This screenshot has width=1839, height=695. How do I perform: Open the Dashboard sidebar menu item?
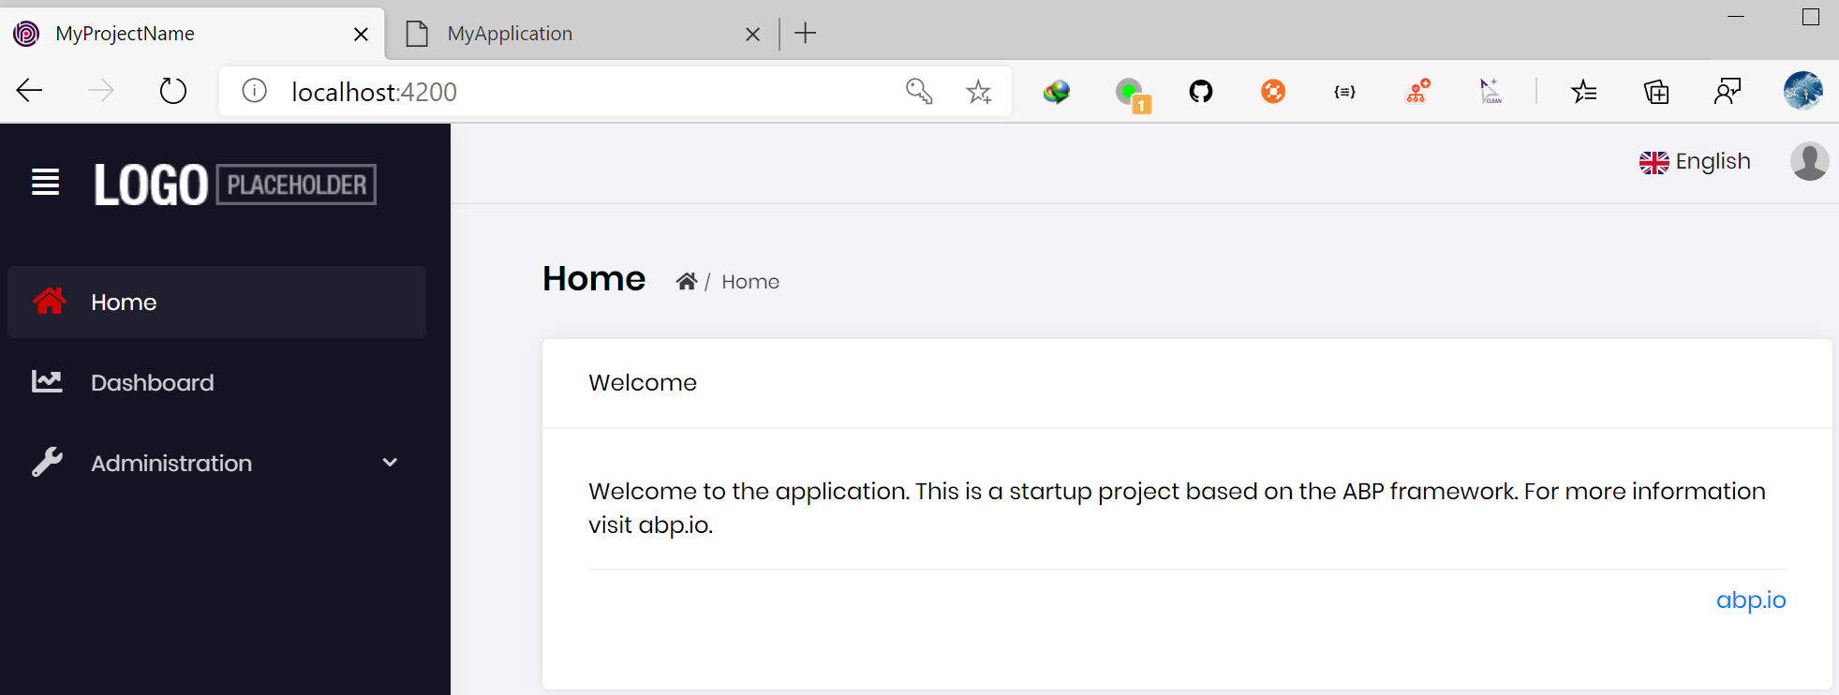pyautogui.click(x=152, y=382)
